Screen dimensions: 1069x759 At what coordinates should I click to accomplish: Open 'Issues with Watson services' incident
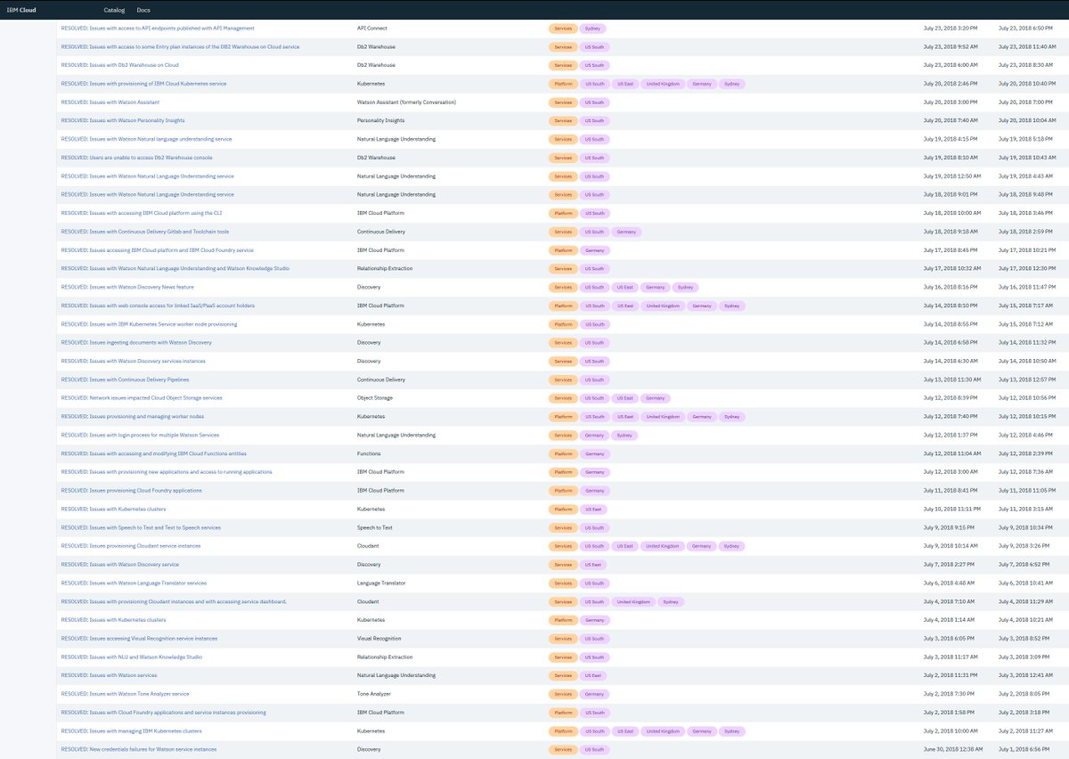point(110,675)
